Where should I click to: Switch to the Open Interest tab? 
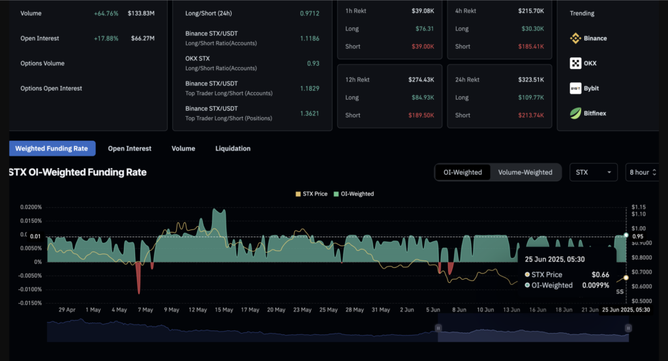click(129, 149)
